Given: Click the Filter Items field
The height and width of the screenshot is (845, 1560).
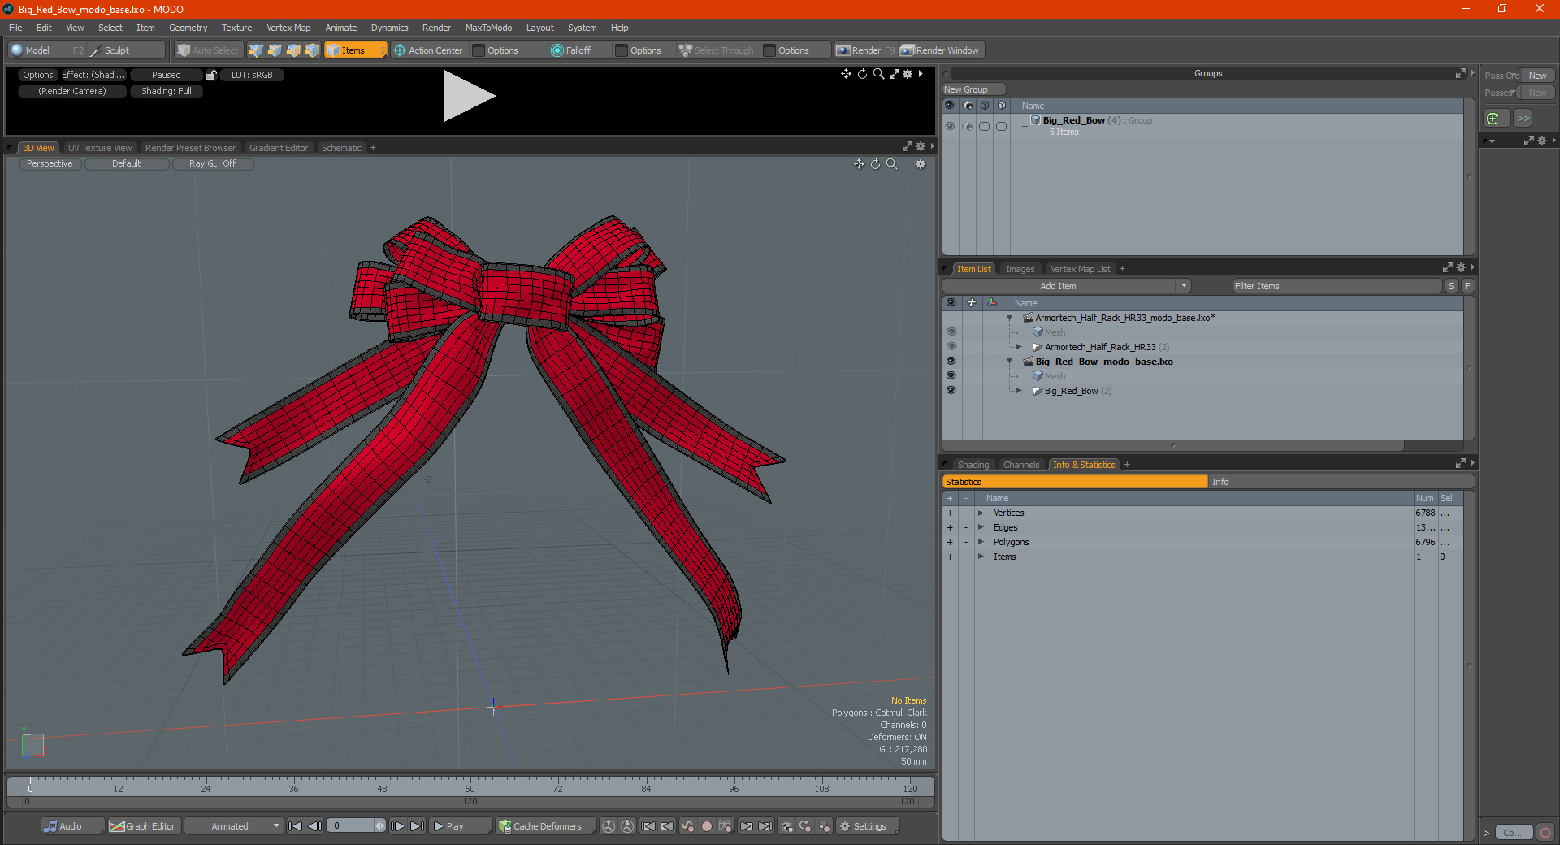Looking at the screenshot, I should 1337,286.
